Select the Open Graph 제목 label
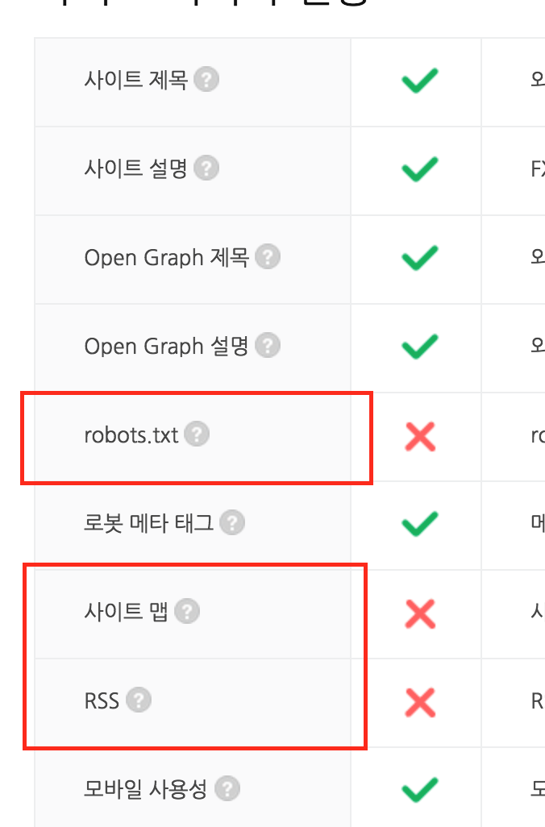The image size is (545, 827). click(166, 258)
